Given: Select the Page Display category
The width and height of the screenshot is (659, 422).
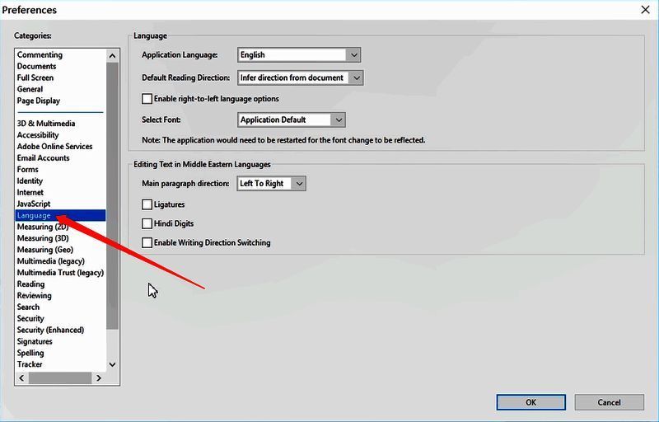Looking at the screenshot, I should 38,101.
